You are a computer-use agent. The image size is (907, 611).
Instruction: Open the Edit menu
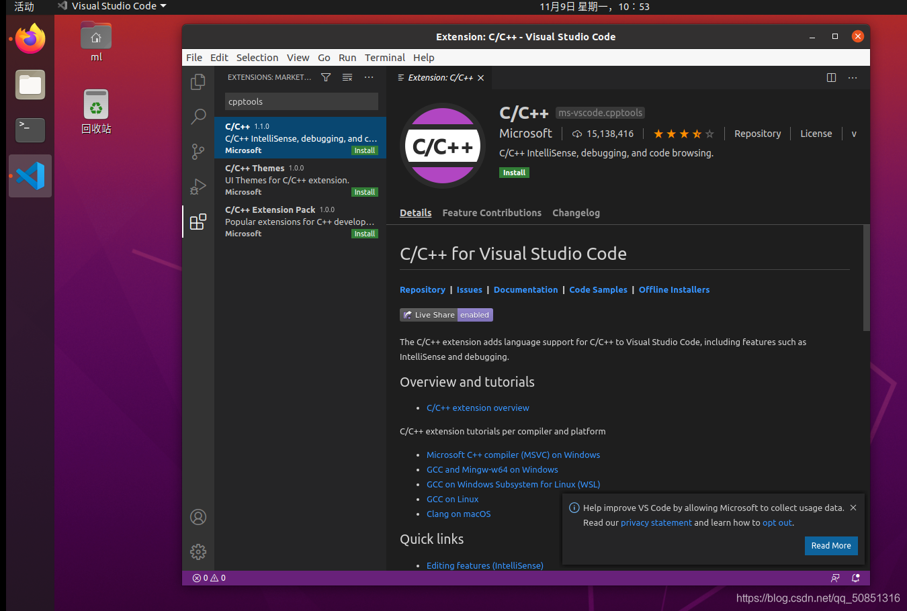[x=219, y=58]
